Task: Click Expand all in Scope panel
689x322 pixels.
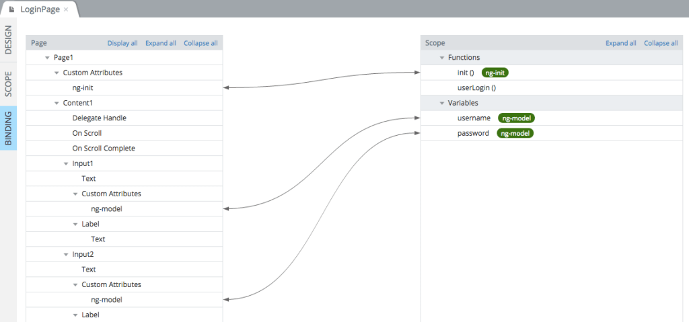Action: coord(620,43)
